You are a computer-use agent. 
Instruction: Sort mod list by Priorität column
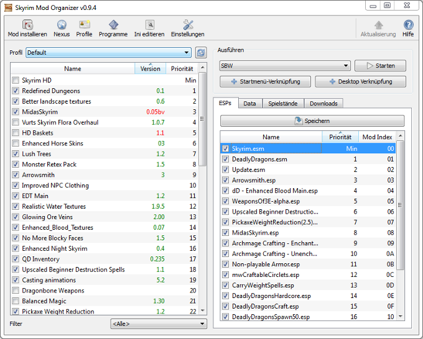coord(182,69)
